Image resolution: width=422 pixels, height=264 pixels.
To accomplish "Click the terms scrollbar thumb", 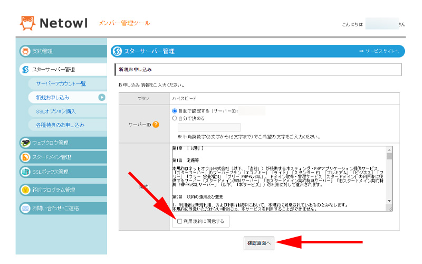I will [x=389, y=156].
